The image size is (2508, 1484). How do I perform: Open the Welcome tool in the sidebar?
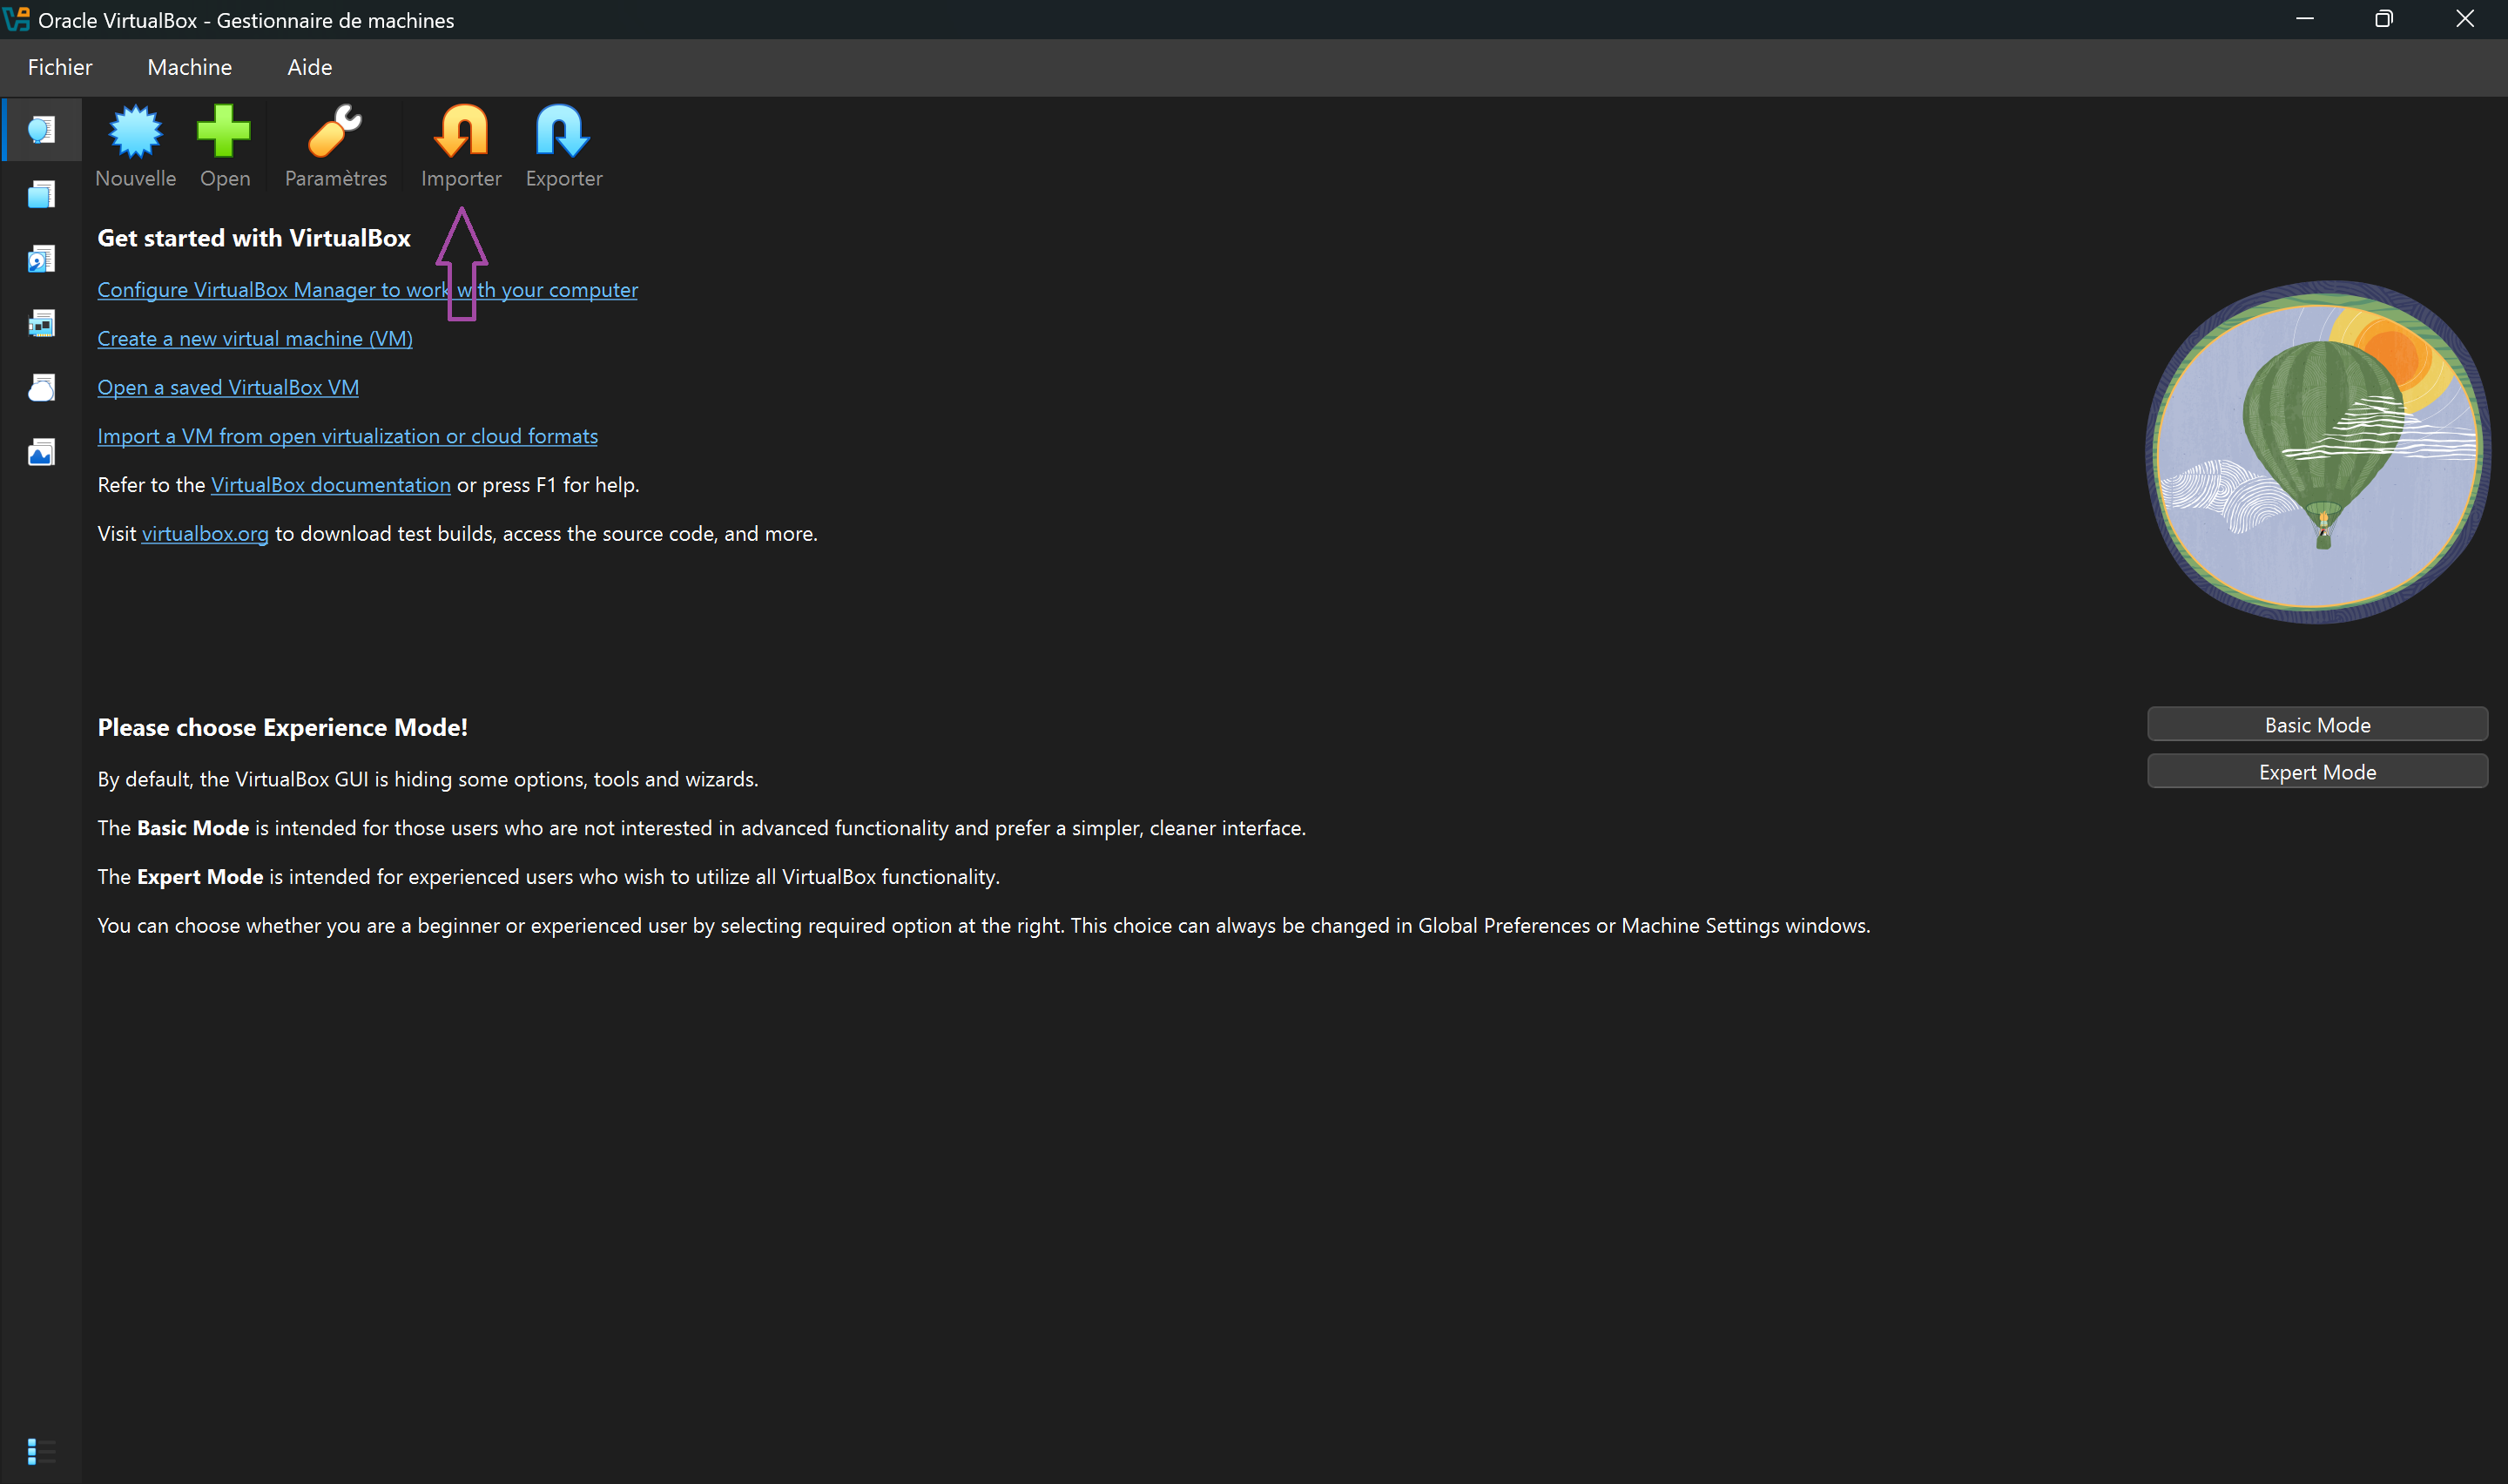click(40, 129)
